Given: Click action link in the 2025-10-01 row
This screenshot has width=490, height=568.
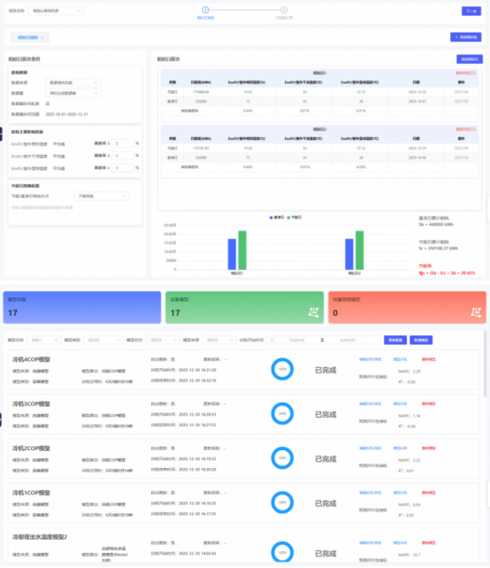Looking at the screenshot, I should (461, 102).
